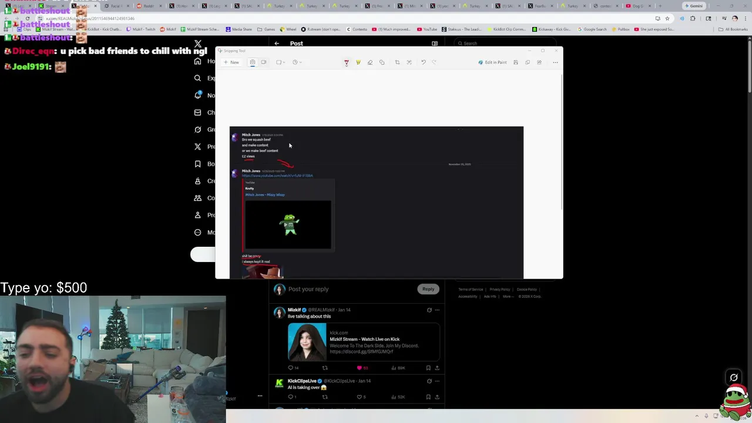Open the snipping shape mode dropdown
752x423 pixels.
(281, 62)
